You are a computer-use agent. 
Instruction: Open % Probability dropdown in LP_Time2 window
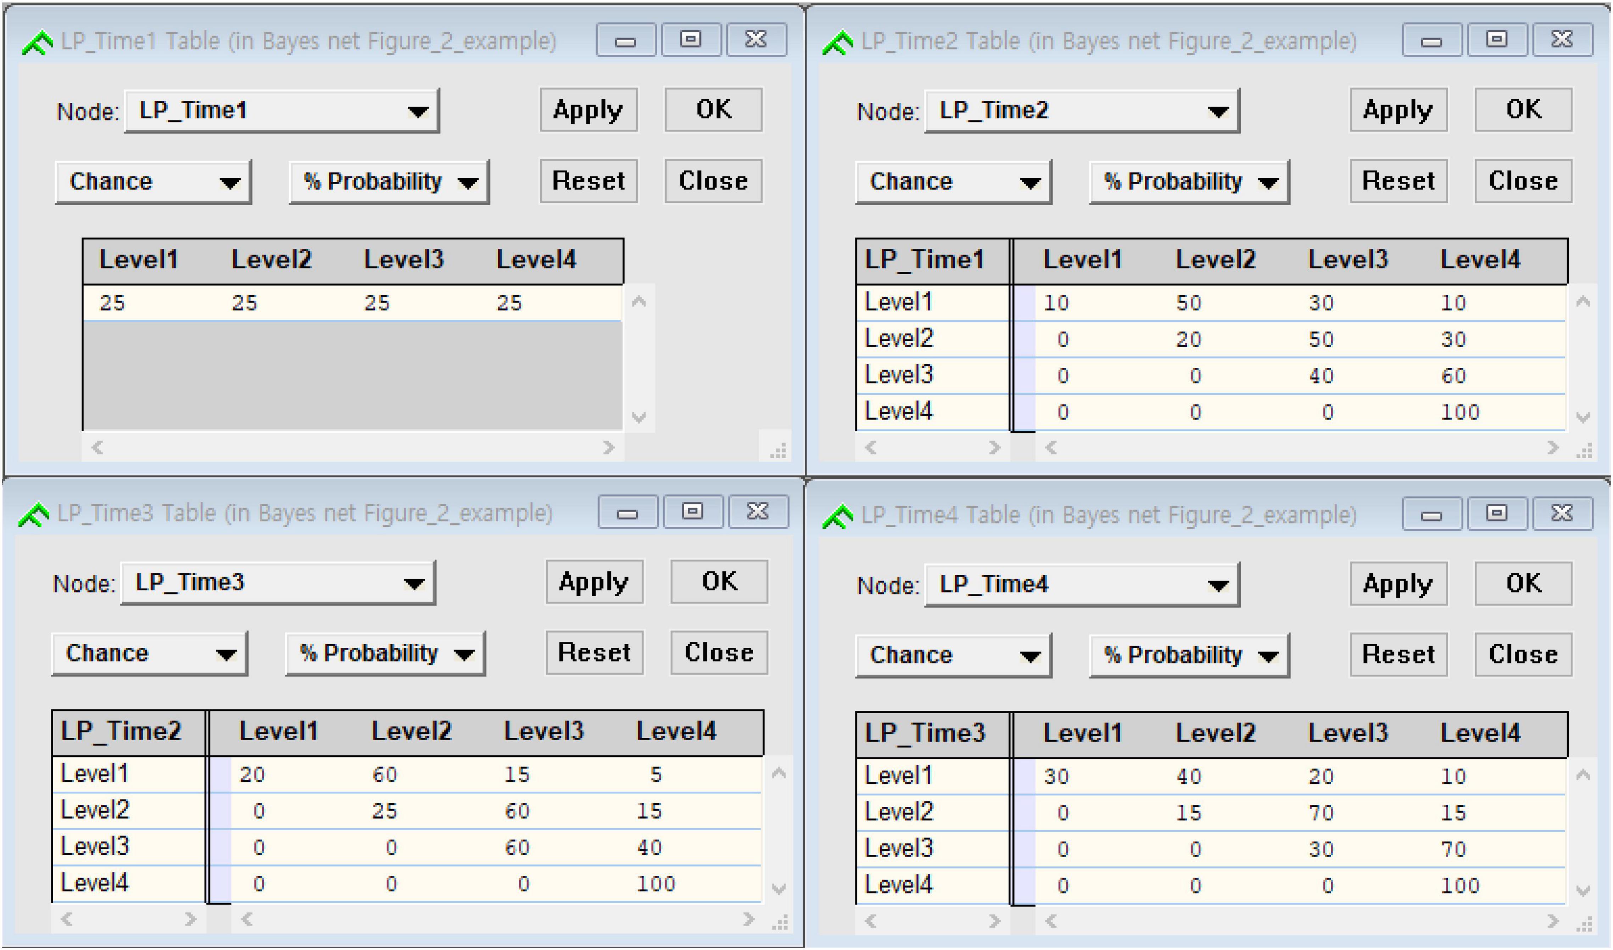click(x=1190, y=182)
